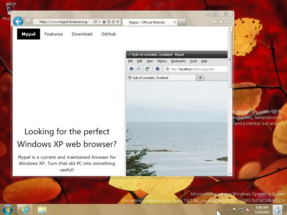Open the Features page link
The width and height of the screenshot is (287, 215).
pos(54,34)
